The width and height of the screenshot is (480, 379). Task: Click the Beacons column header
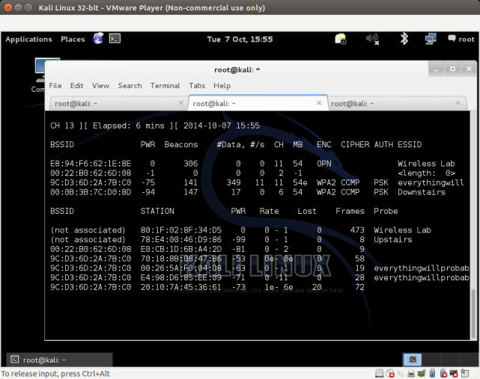(x=181, y=144)
